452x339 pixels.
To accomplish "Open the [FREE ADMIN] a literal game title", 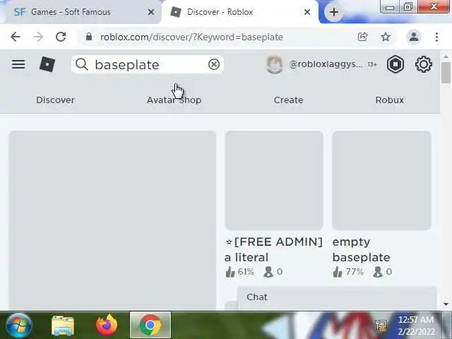I will click(x=273, y=249).
